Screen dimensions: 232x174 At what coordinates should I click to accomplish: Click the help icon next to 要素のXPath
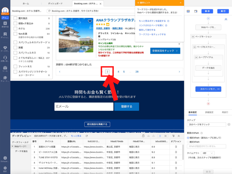coord(202,133)
